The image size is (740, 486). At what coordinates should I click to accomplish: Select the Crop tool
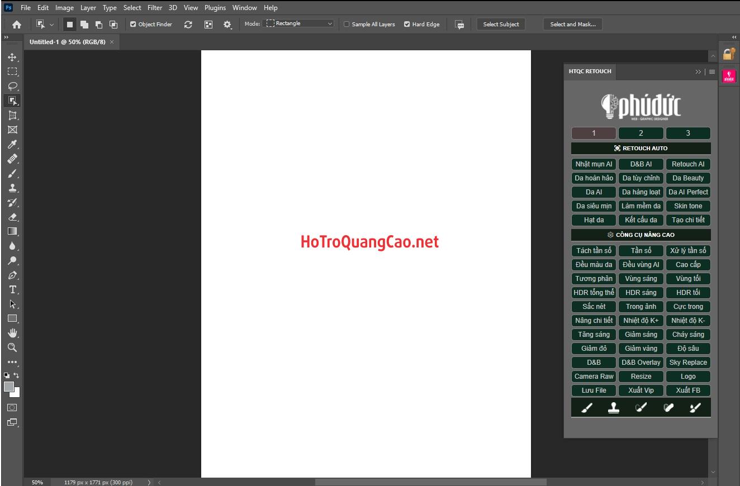pyautogui.click(x=12, y=116)
